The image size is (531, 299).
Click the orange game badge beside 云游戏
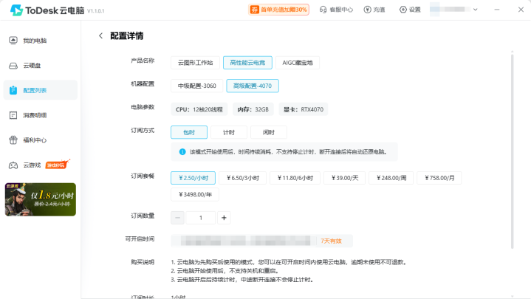coord(57,165)
